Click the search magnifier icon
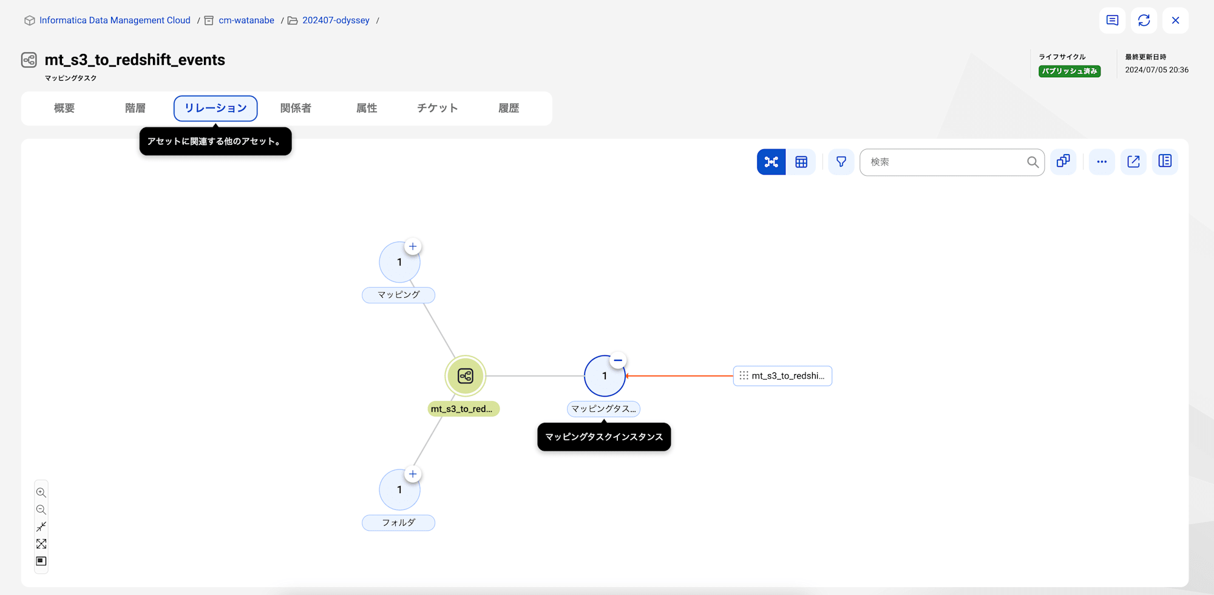1214x595 pixels. (x=1033, y=162)
